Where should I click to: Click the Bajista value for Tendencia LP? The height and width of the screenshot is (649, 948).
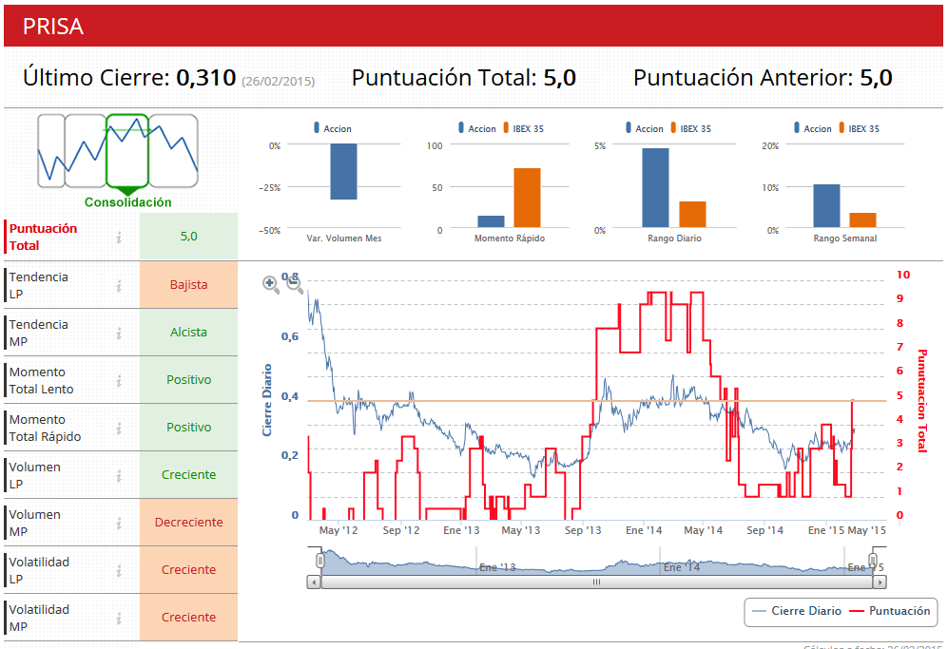point(188,285)
